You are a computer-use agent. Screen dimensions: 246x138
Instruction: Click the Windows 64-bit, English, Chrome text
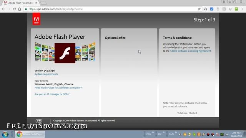(54, 84)
